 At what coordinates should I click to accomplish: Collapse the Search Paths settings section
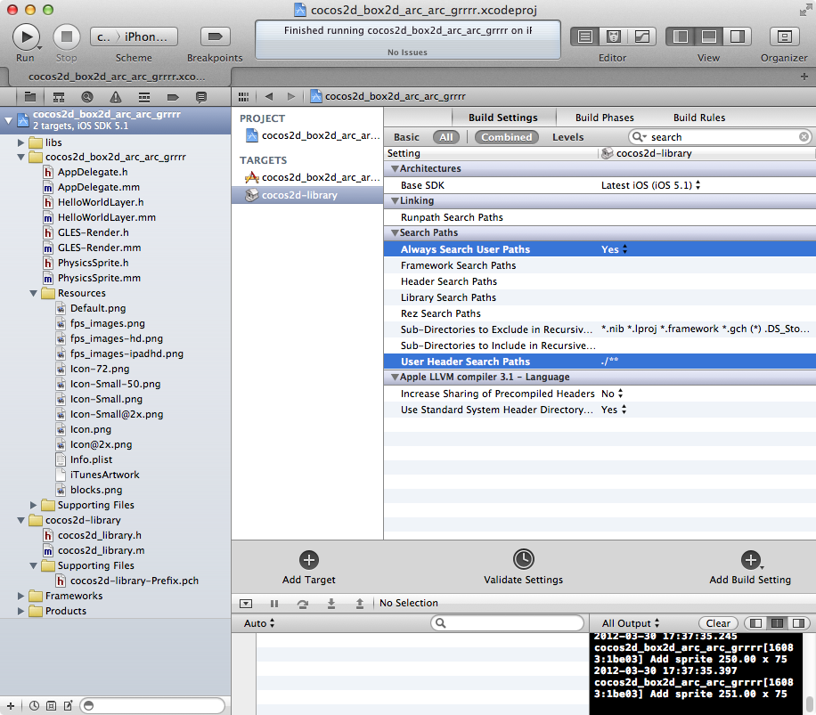[395, 233]
